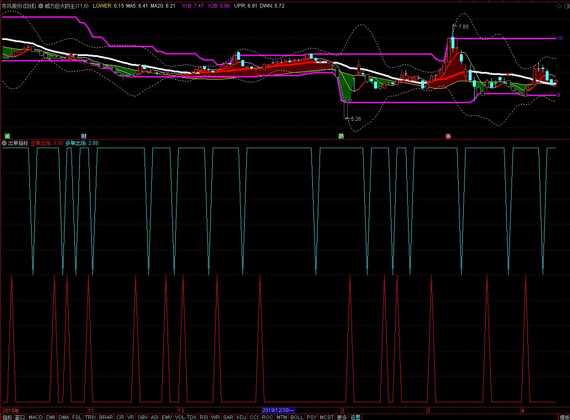Click the month 3 timeline label
Screen dimensions: 570x420
click(x=428, y=410)
